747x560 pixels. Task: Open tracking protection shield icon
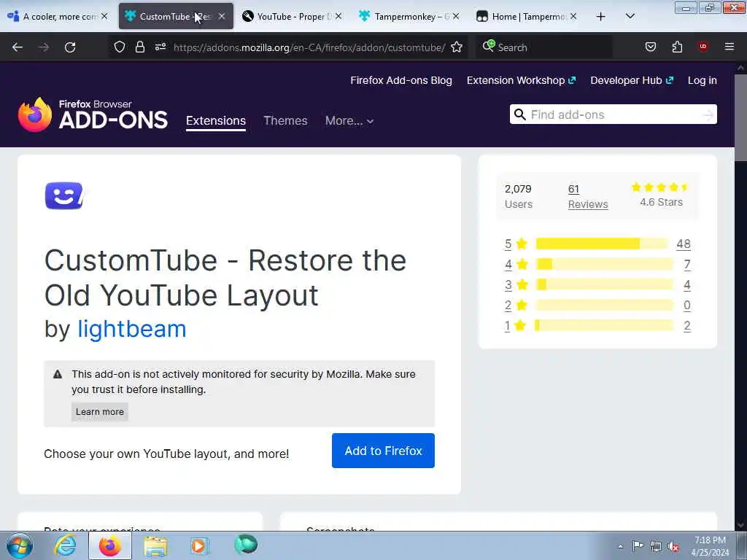pyautogui.click(x=120, y=47)
